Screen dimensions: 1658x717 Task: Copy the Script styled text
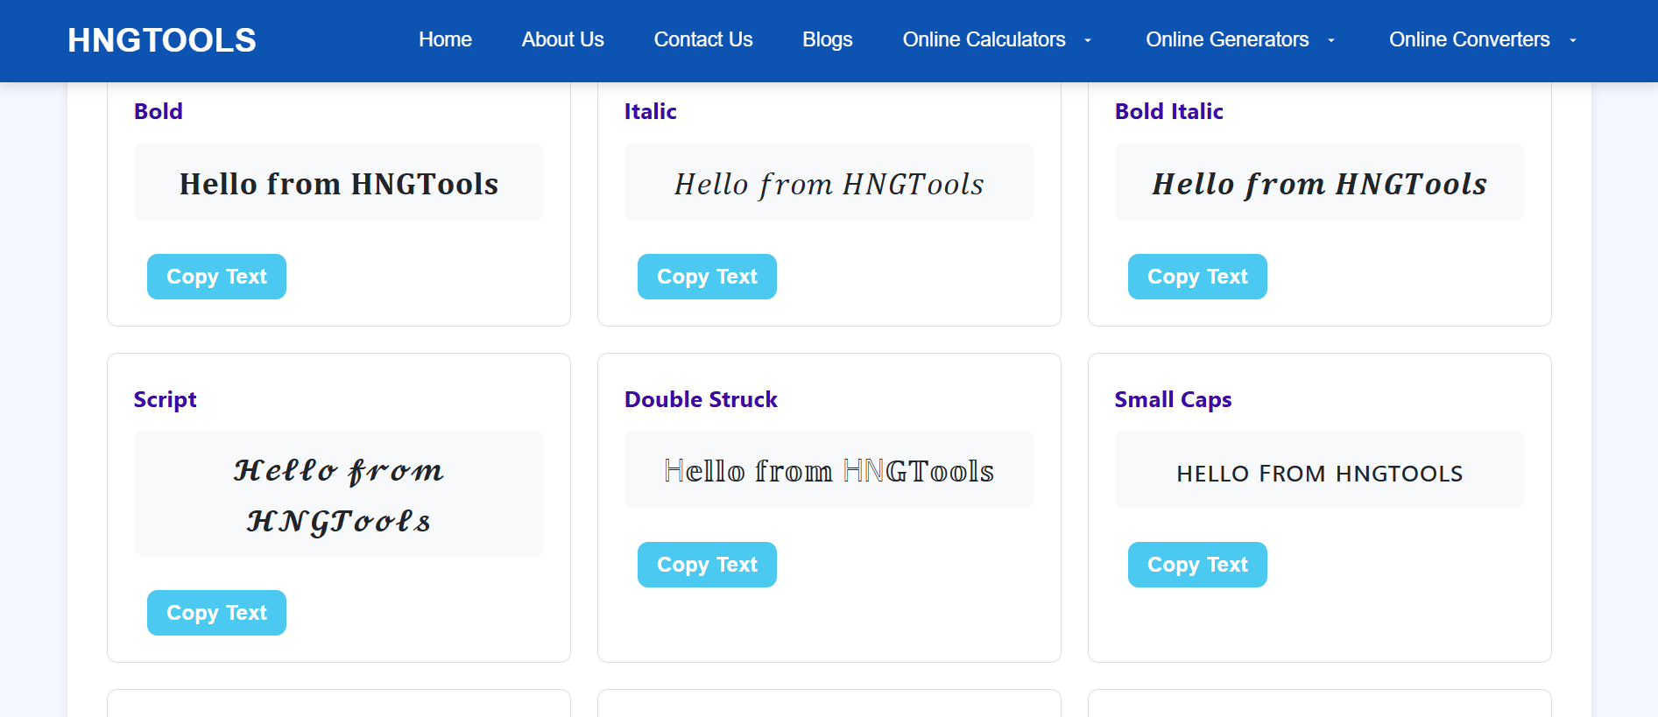(x=216, y=613)
